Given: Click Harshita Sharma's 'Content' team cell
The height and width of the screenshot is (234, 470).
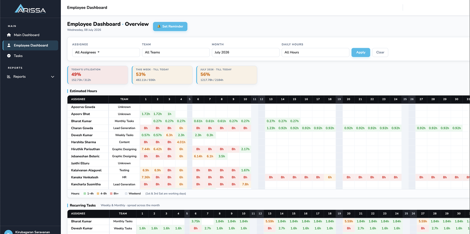Looking at the screenshot, I should point(124,142).
